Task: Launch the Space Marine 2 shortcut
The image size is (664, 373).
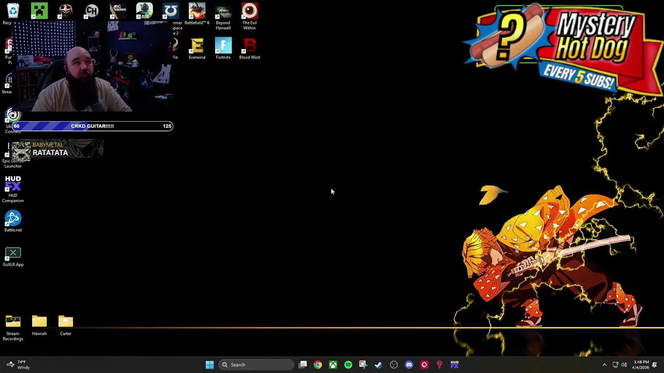Action: click(x=171, y=10)
